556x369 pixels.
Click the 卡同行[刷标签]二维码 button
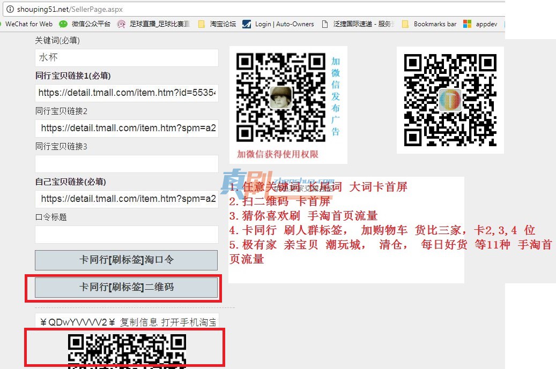pyautogui.click(x=126, y=287)
